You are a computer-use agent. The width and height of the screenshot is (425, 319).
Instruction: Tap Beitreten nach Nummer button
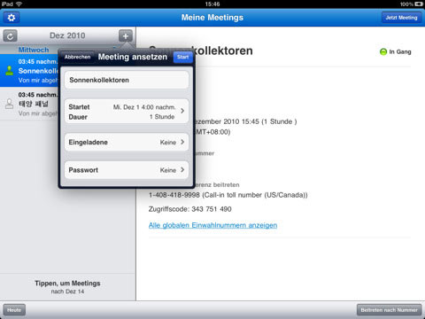(389, 310)
